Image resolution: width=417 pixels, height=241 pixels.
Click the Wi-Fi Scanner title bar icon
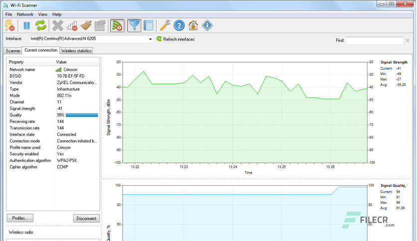(x=5, y=5)
